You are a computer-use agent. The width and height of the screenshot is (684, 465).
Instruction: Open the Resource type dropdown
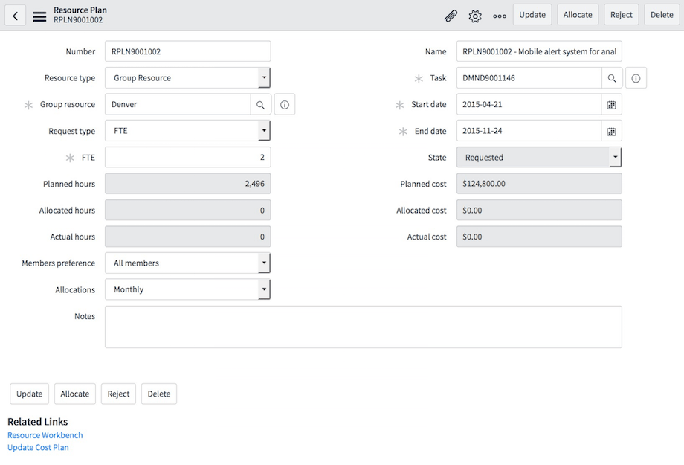coord(265,77)
